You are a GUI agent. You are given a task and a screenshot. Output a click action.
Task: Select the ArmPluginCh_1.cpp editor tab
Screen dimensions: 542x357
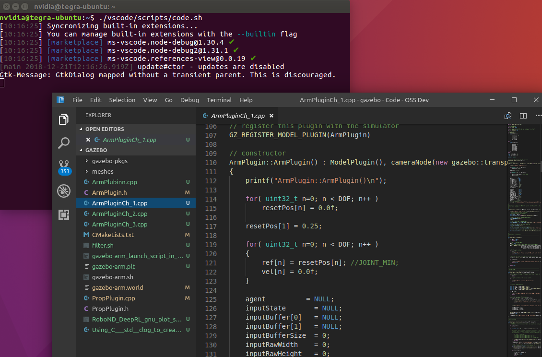[238, 116]
